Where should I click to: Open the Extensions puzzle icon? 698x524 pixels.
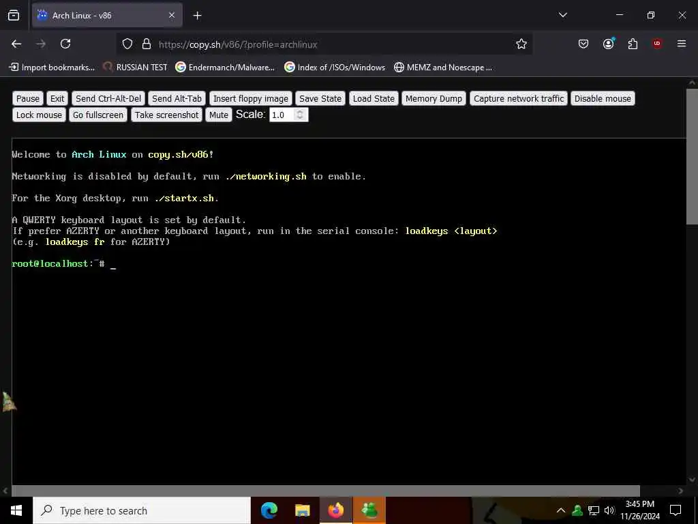[x=633, y=44]
